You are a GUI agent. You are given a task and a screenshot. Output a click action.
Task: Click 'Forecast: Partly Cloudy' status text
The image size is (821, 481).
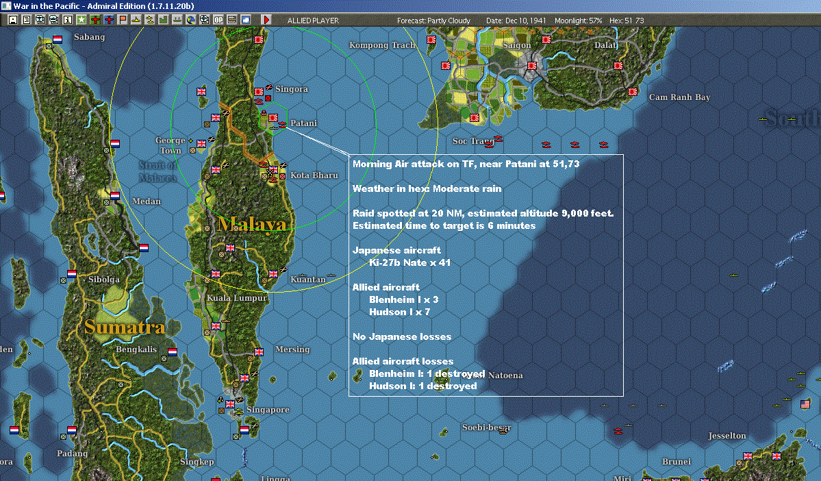(433, 21)
